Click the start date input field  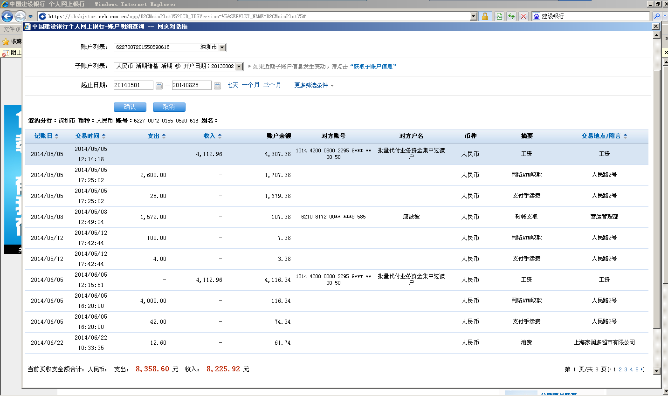[x=133, y=85]
